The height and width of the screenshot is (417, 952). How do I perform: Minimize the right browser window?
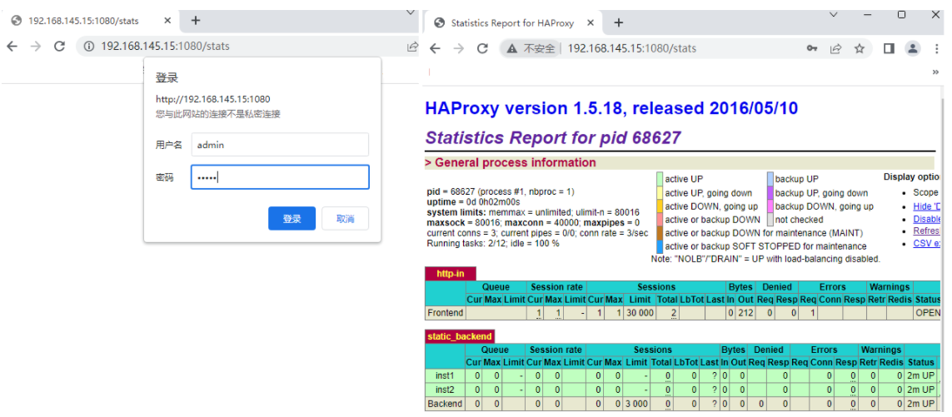(868, 15)
